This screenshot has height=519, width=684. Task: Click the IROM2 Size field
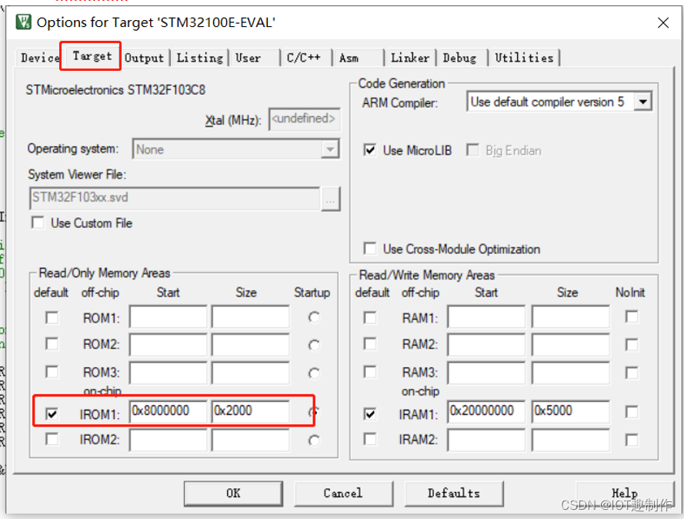point(250,440)
